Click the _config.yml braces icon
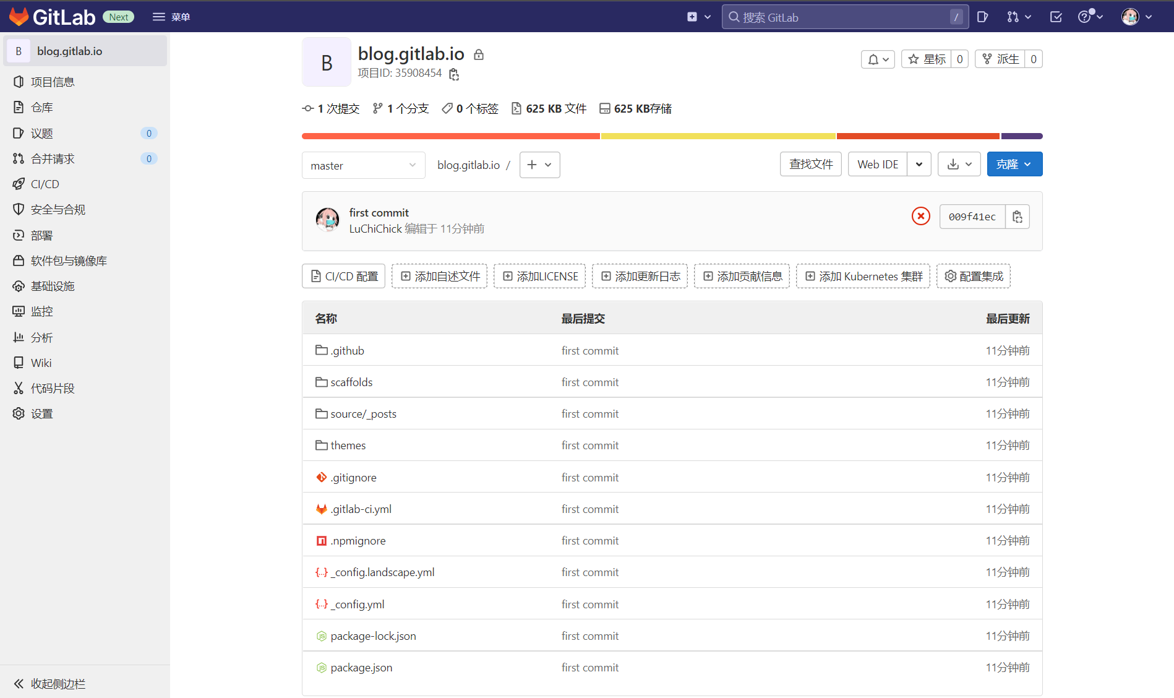The width and height of the screenshot is (1174, 698). pyautogui.click(x=322, y=604)
